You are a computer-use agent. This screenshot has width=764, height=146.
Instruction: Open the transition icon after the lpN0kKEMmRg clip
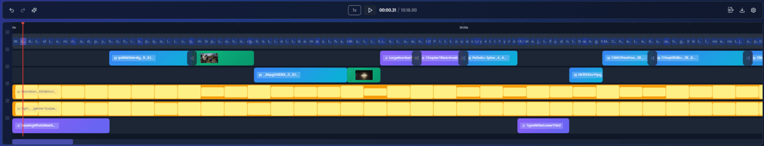(192, 58)
